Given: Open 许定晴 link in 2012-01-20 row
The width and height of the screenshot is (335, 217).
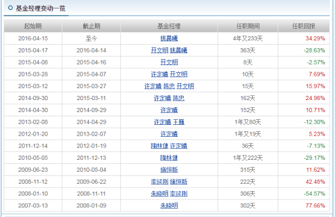Looking at the screenshot, I should pyautogui.click(x=169, y=134).
